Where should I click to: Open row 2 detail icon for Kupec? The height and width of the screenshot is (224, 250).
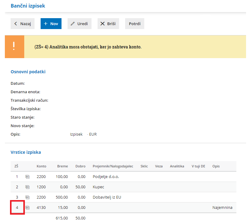(27, 187)
